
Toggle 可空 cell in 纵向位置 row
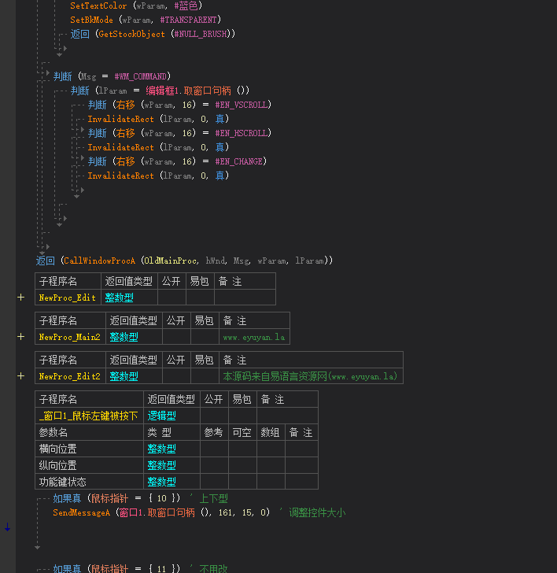[x=242, y=465]
